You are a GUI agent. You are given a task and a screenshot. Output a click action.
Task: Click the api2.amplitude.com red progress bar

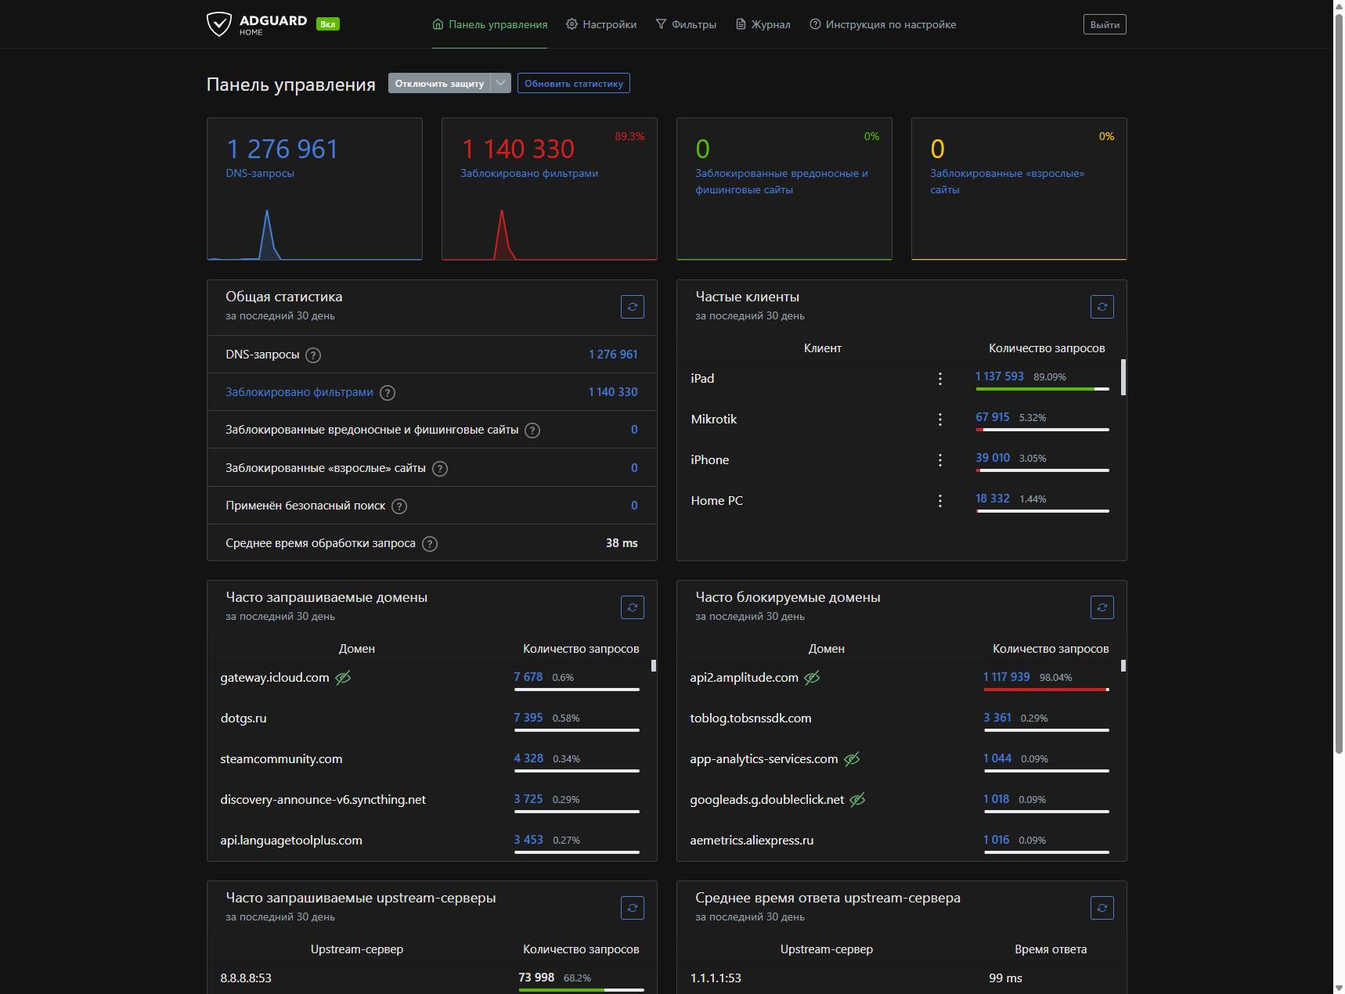(1046, 690)
